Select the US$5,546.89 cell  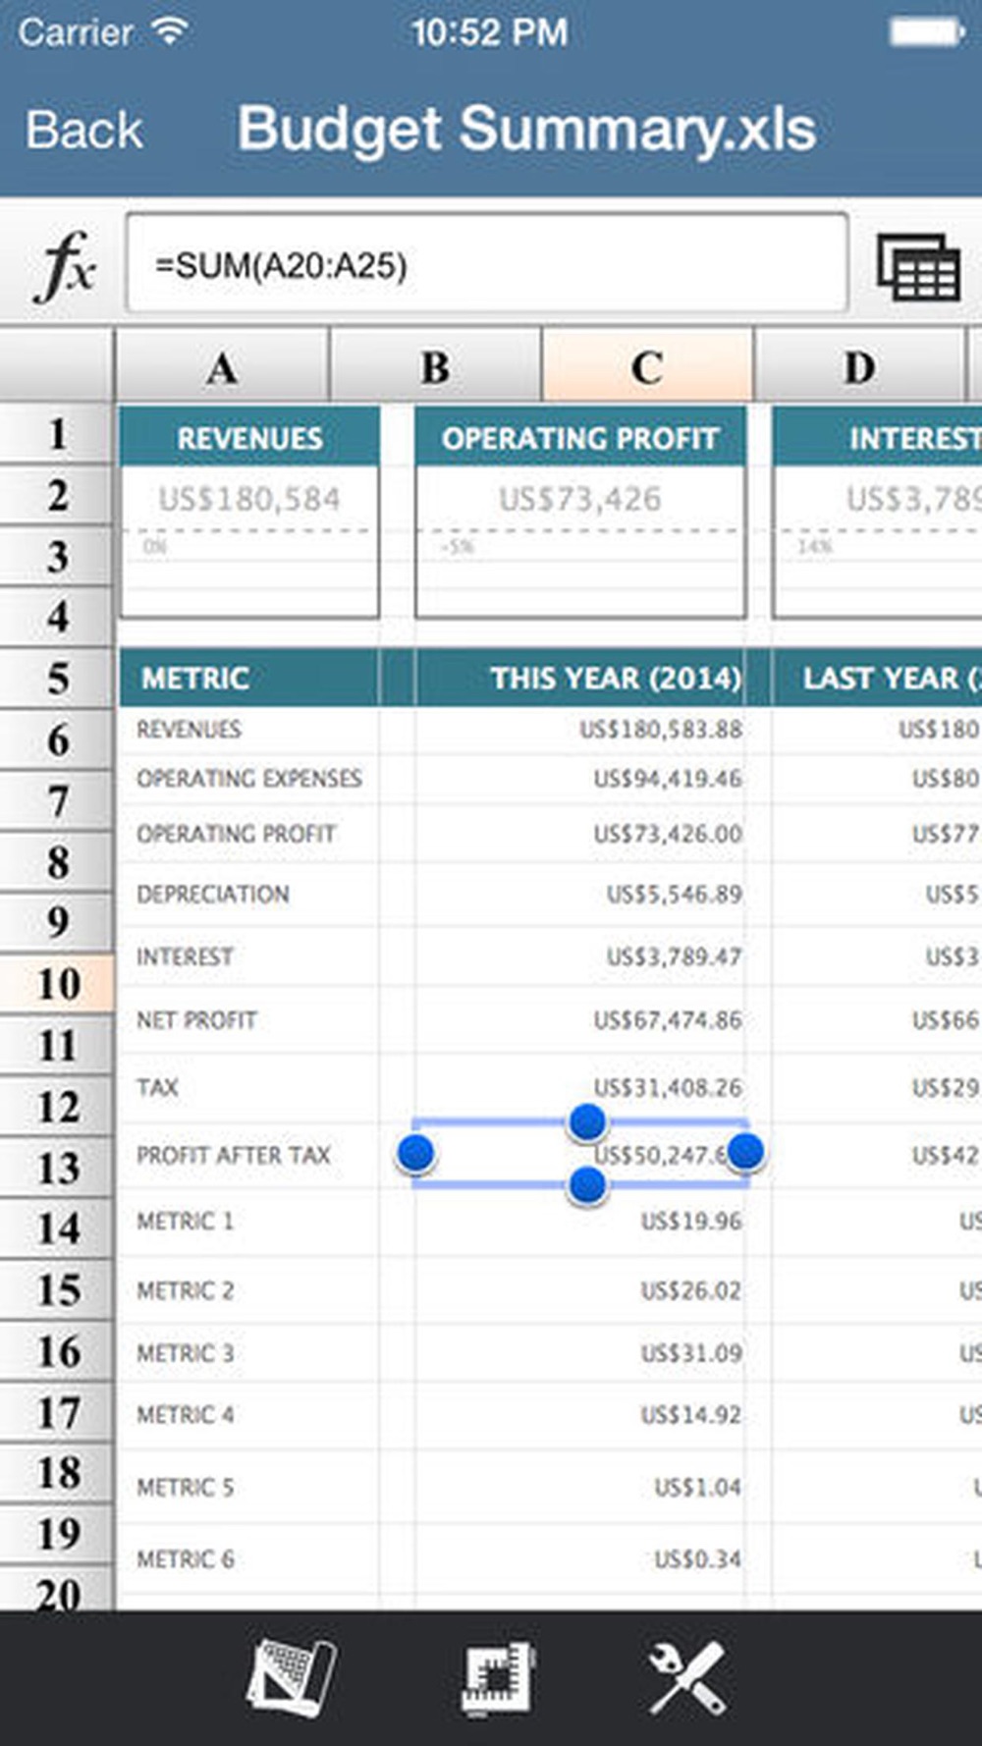[580, 895]
